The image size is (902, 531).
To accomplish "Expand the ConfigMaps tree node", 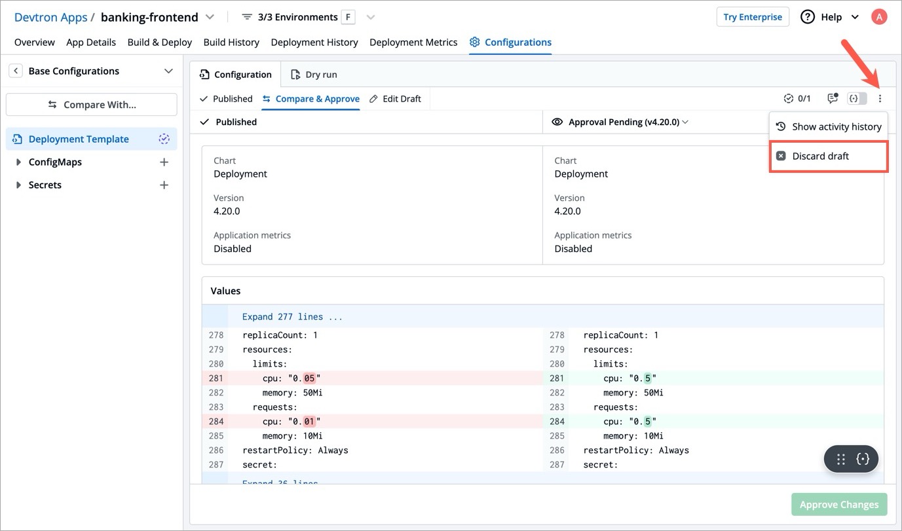I will [x=18, y=162].
